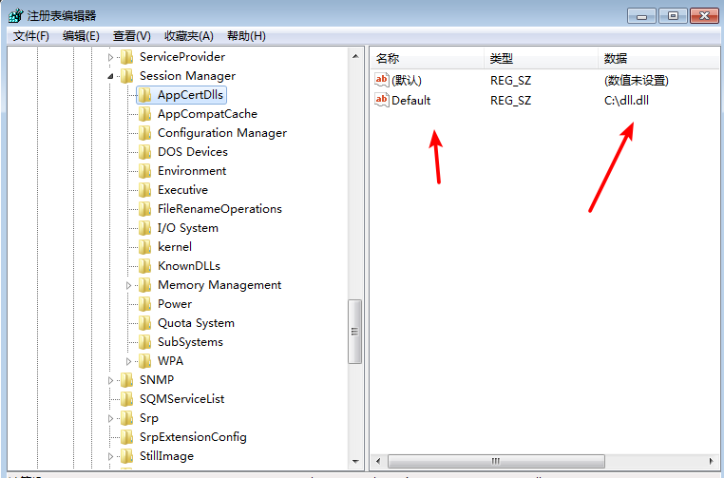
Task: Click the Environment folder icon
Action: pos(144,171)
